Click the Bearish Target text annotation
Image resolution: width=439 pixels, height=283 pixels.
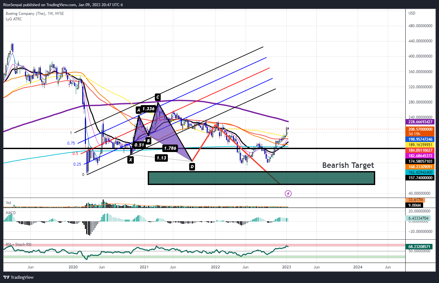pos(348,165)
